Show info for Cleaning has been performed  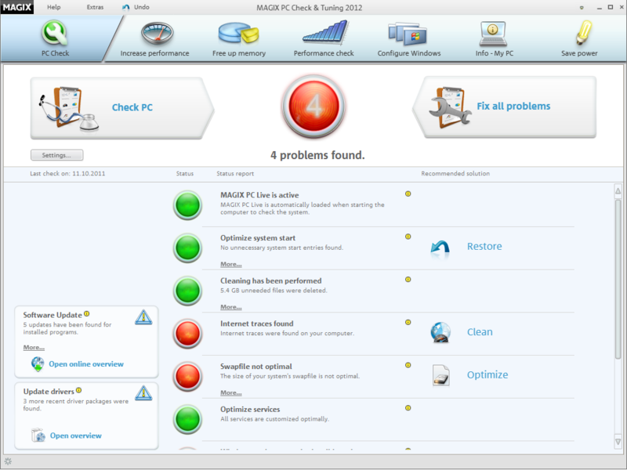[408, 280]
